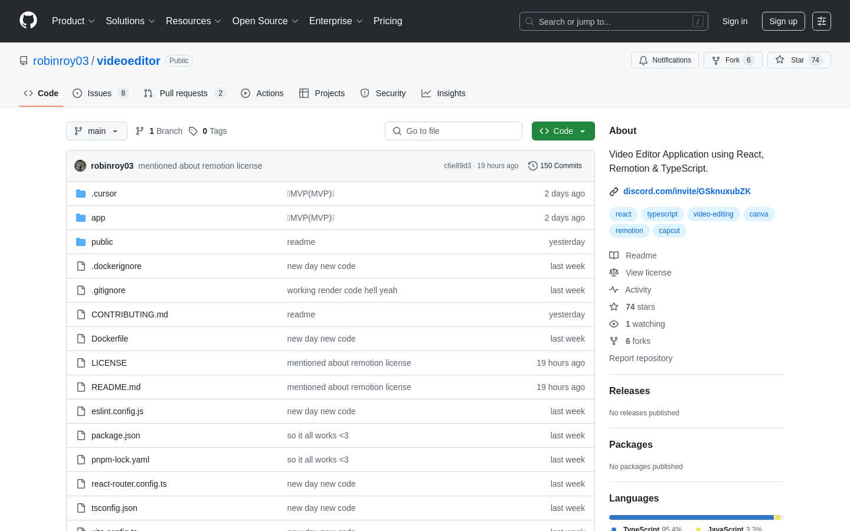Image resolution: width=850 pixels, height=531 pixels.
Task: Select the remotion topic tag
Action: tap(629, 231)
